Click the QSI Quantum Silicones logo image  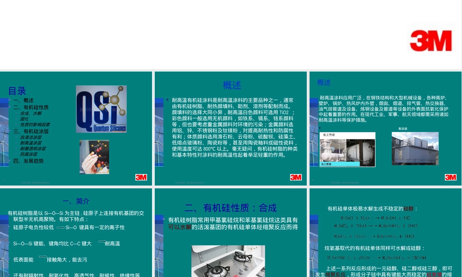pos(101,109)
